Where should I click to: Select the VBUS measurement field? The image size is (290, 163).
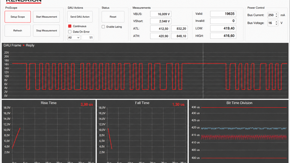tap(161, 14)
